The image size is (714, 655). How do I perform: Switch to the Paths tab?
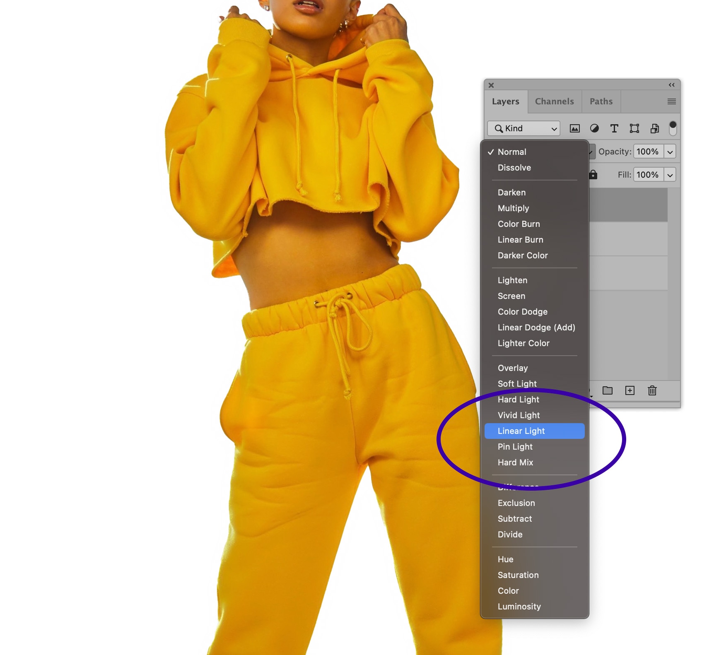click(601, 101)
